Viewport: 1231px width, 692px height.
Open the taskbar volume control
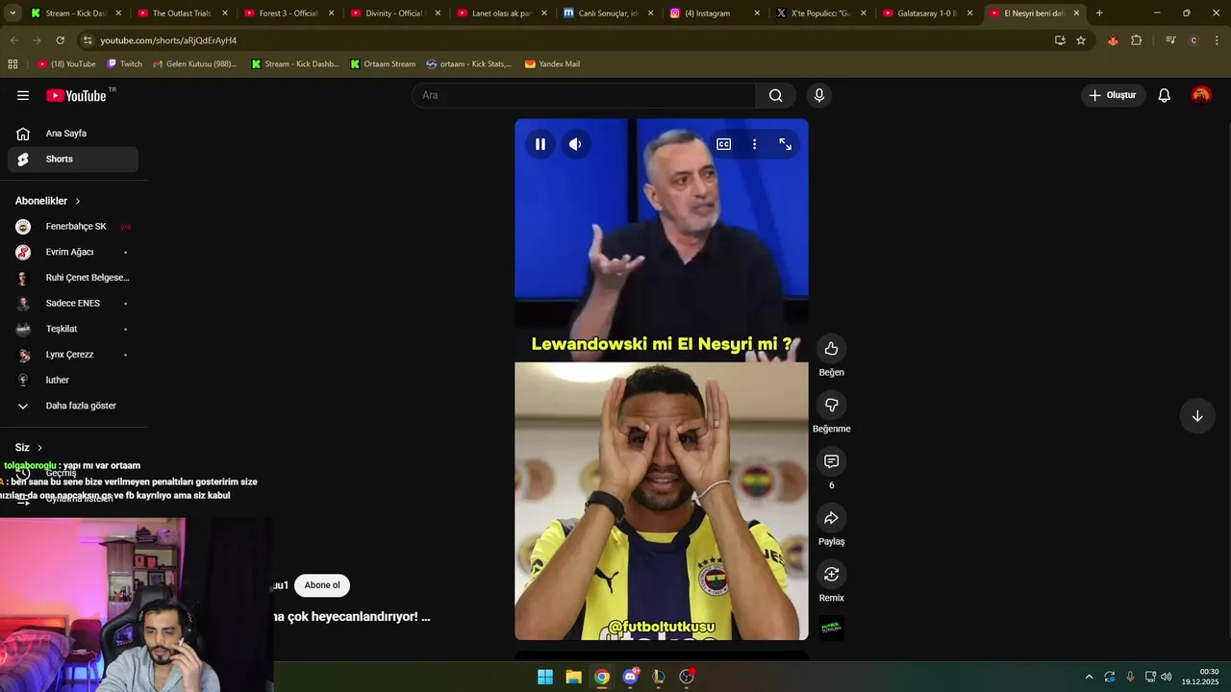click(1166, 677)
